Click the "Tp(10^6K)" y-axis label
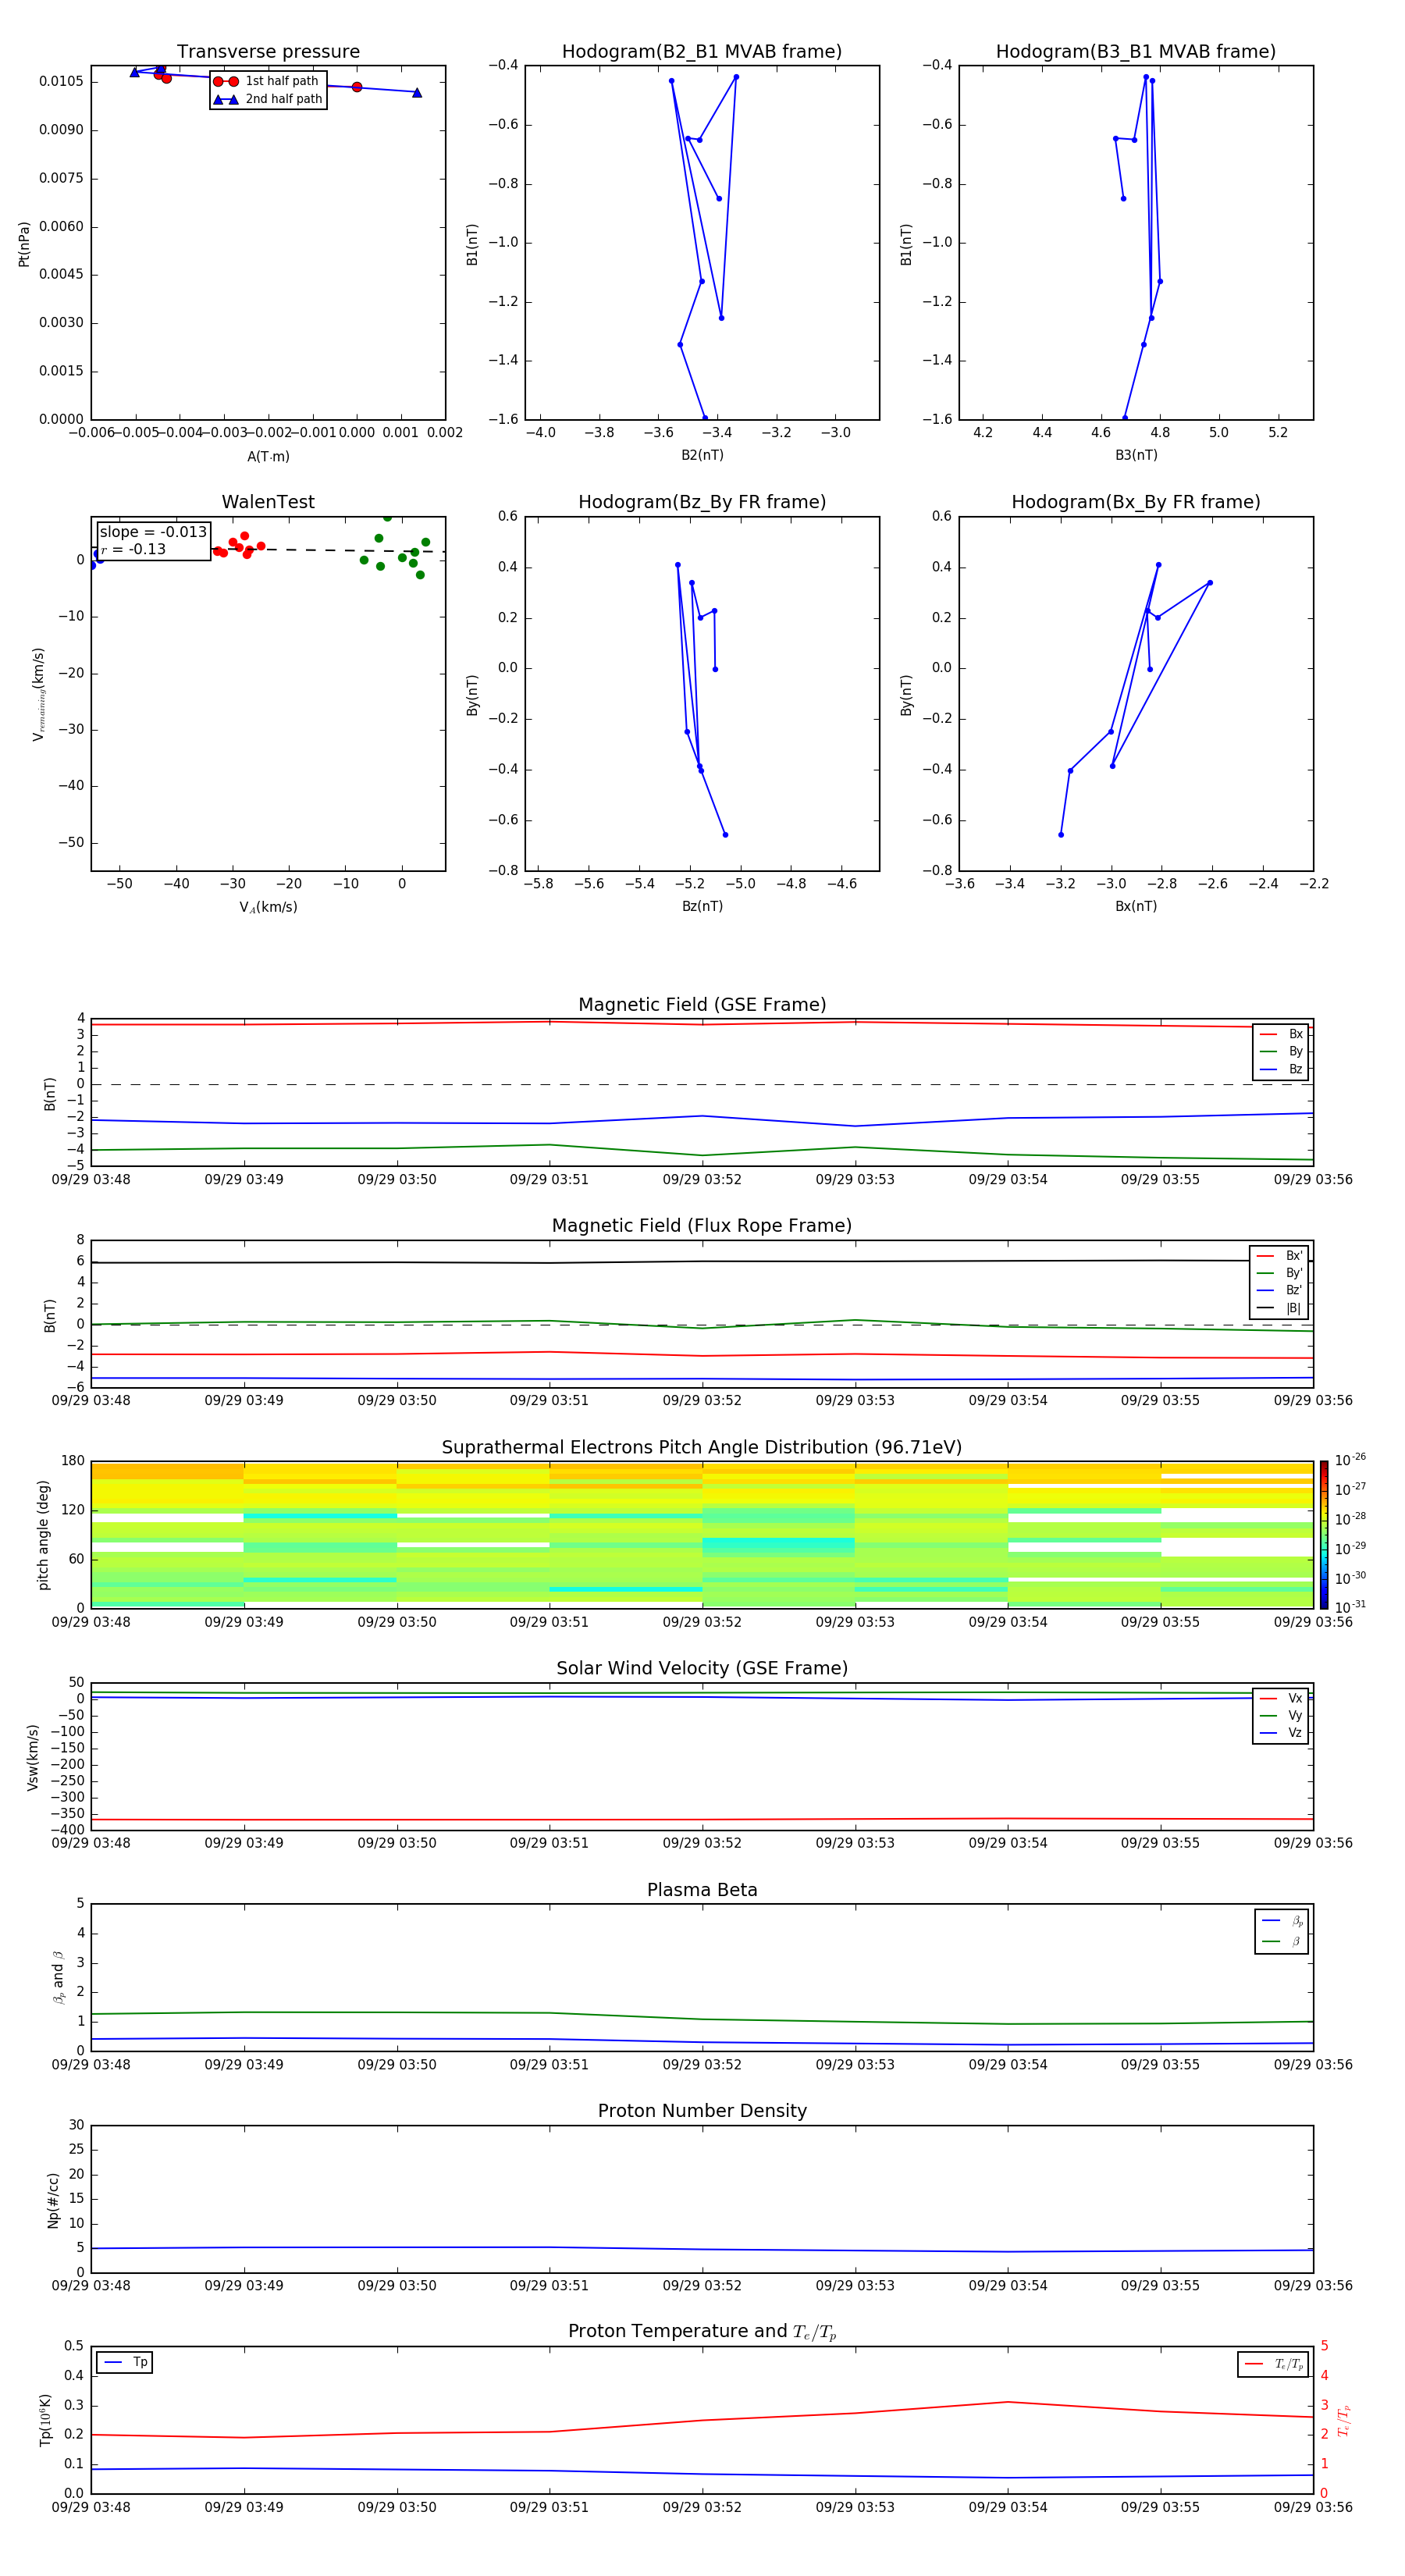 [46, 2420]
